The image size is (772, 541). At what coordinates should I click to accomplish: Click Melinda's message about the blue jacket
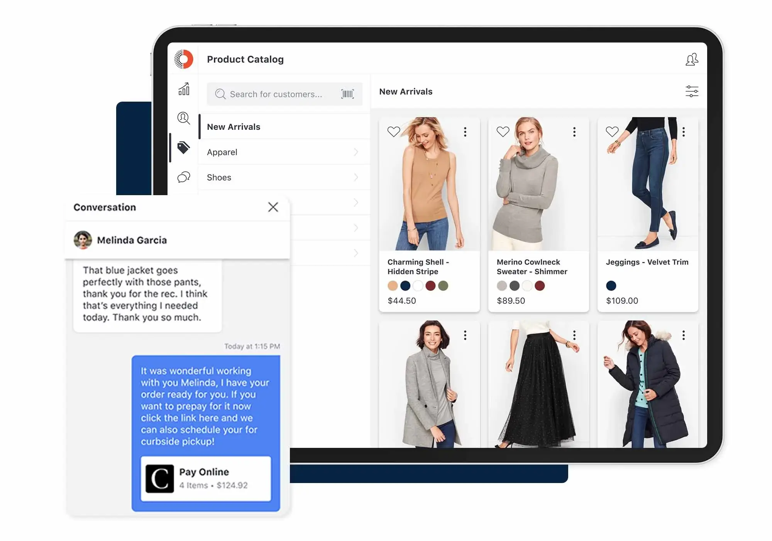(x=147, y=295)
